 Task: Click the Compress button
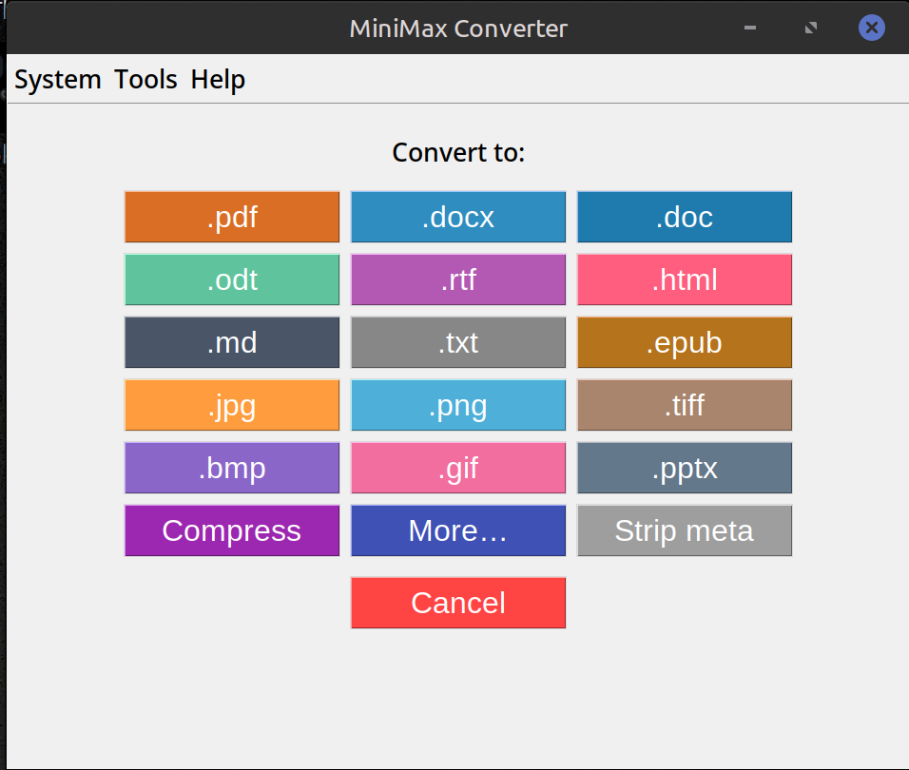tap(232, 530)
